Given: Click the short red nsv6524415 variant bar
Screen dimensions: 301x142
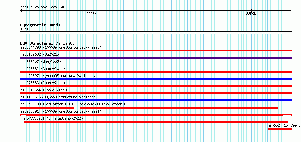Looking at the screenshot, I should pos(280,129).
